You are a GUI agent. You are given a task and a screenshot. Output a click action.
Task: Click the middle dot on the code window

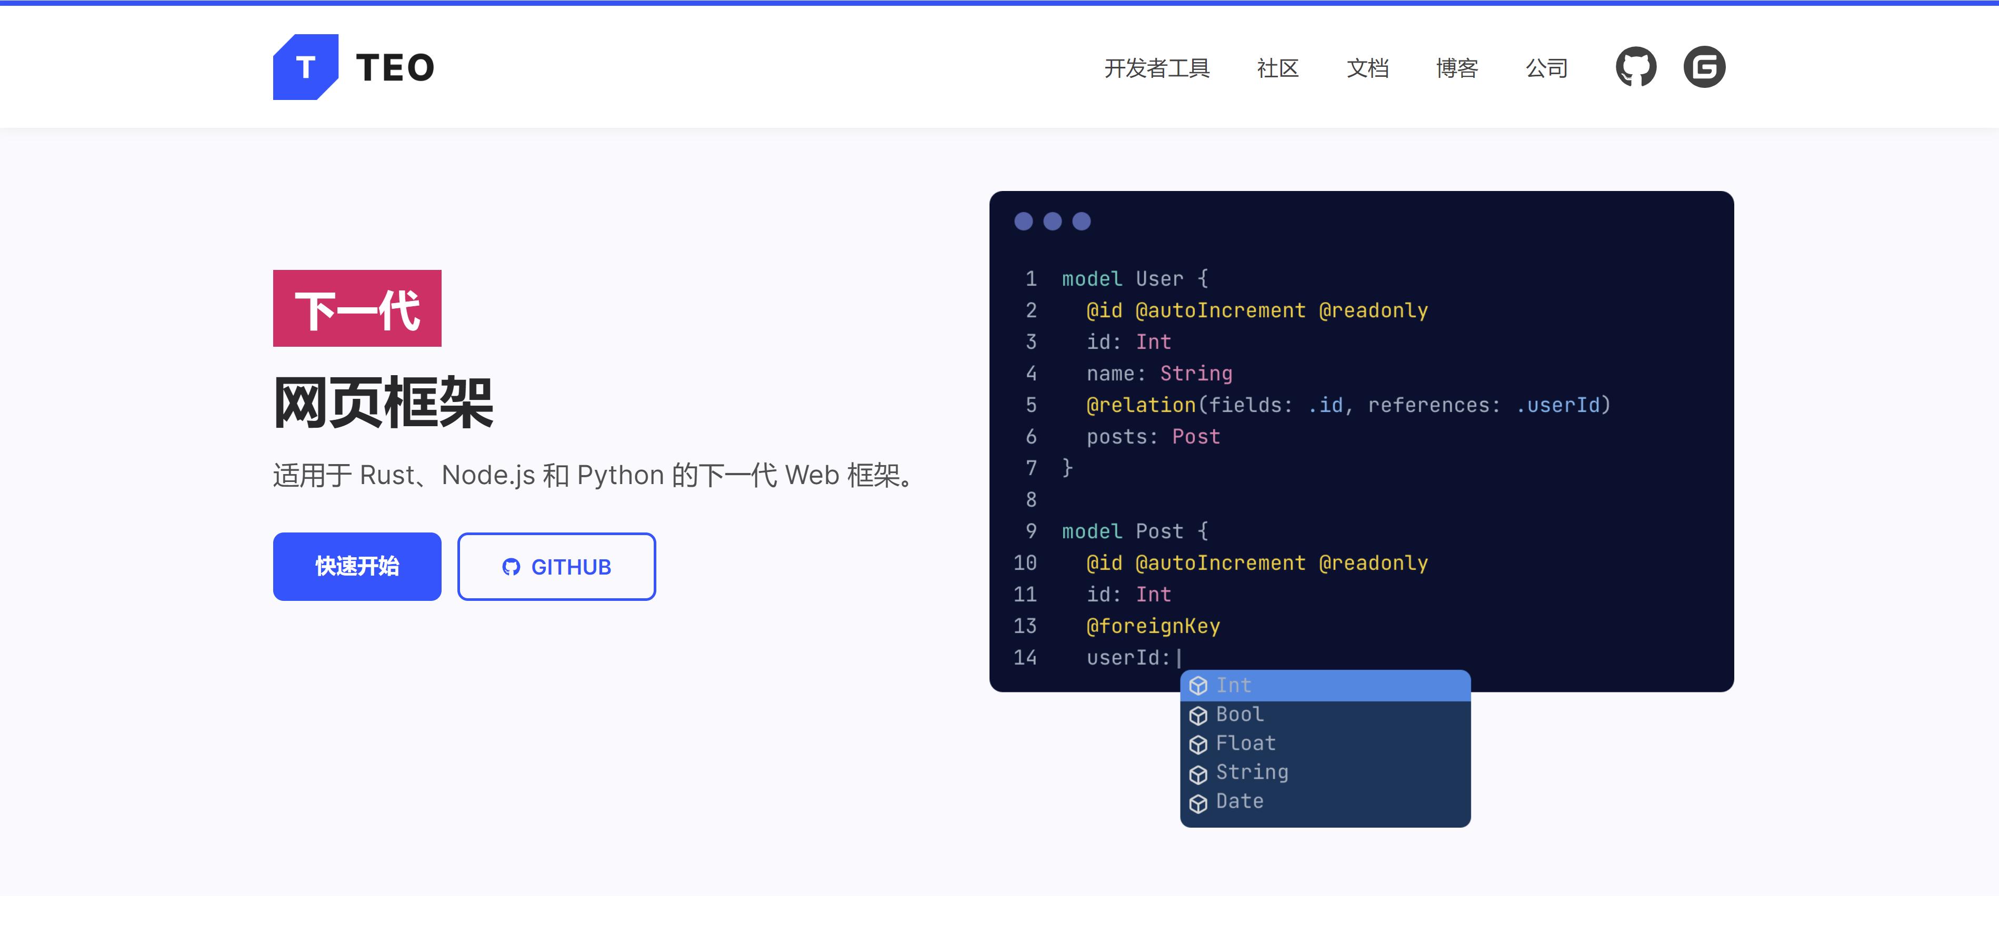click(x=1052, y=221)
